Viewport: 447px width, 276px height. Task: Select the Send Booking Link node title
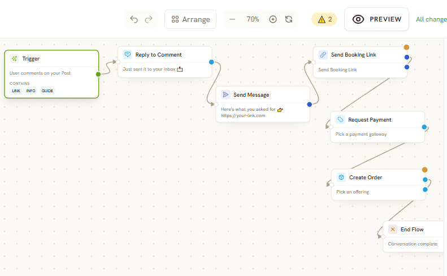(354, 54)
